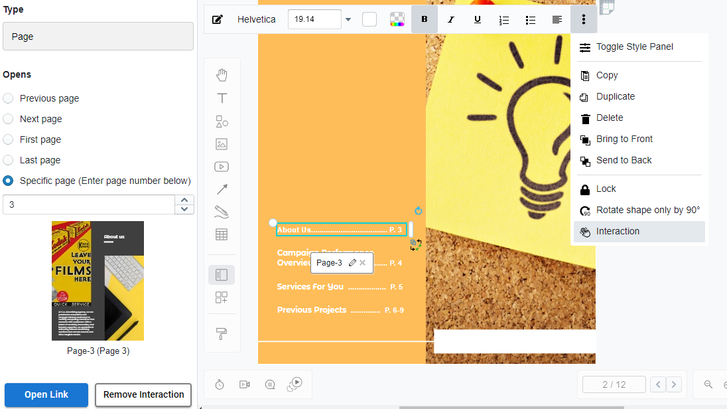Select the Text tool in sidebar

pyautogui.click(x=222, y=98)
